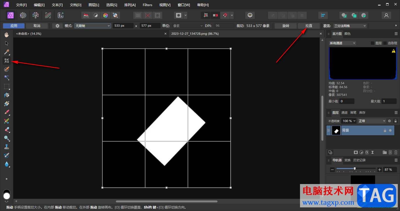Add mask layer icon
Viewport: 400px width, 211px height.
click(356, 152)
